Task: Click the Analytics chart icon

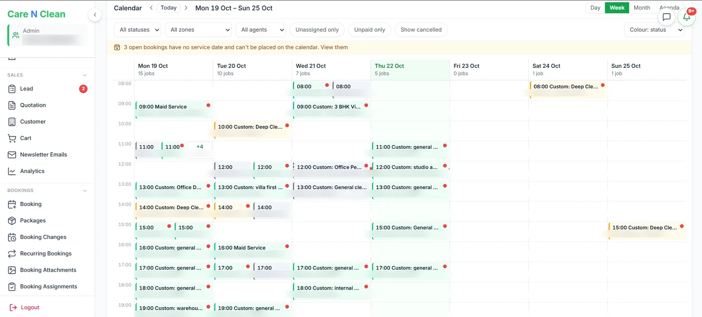Action: pos(12,171)
